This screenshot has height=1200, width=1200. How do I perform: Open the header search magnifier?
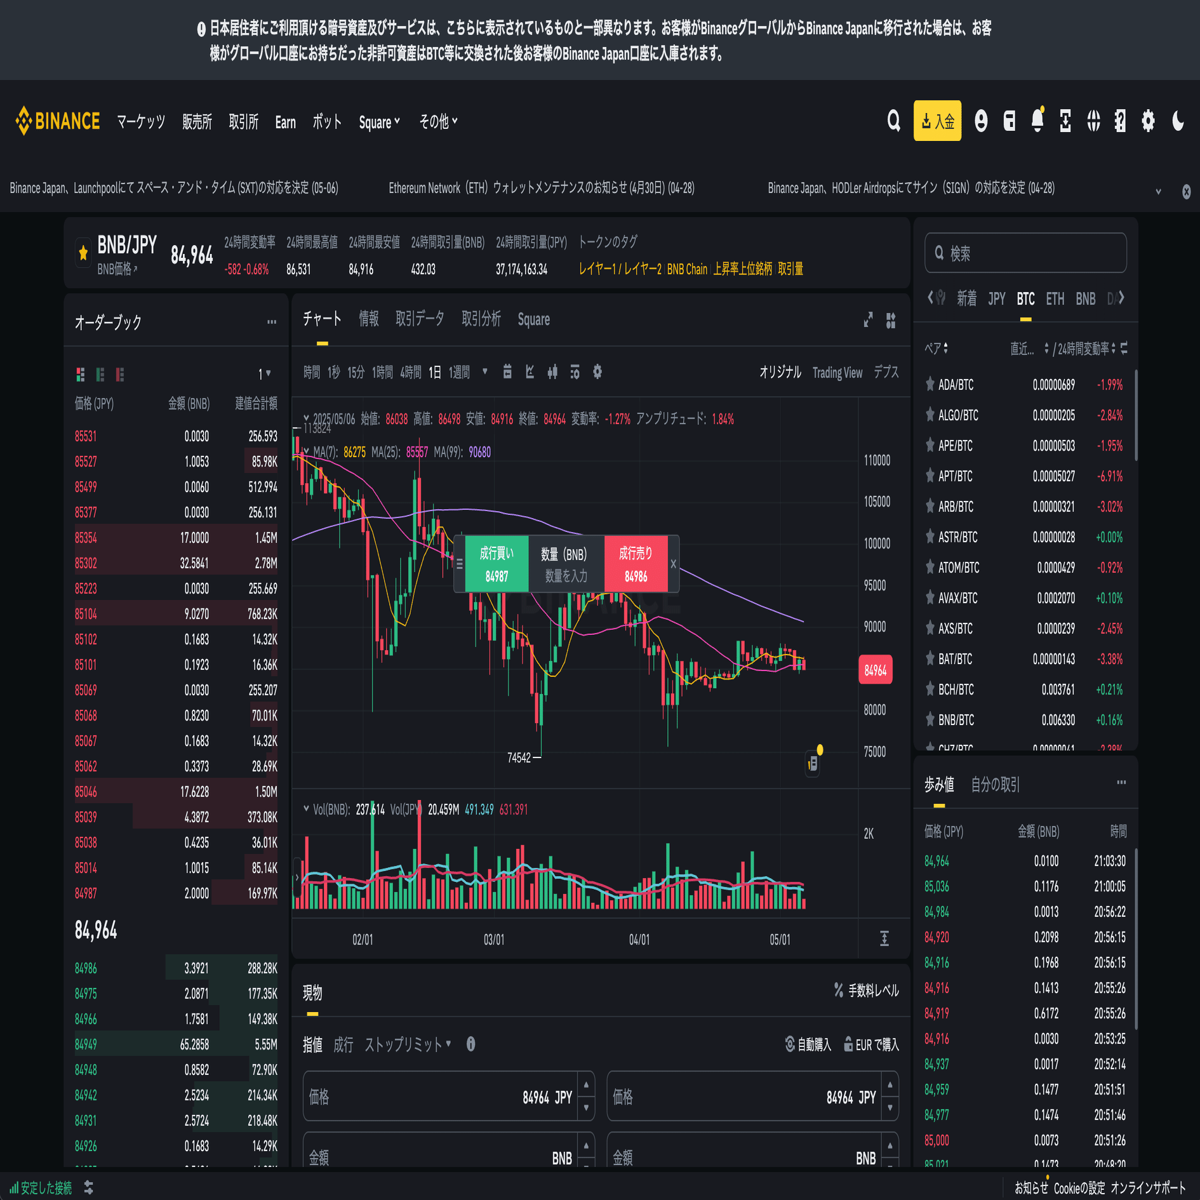point(894,121)
